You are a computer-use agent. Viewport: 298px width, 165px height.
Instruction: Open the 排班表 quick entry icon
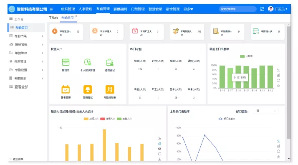66,62
